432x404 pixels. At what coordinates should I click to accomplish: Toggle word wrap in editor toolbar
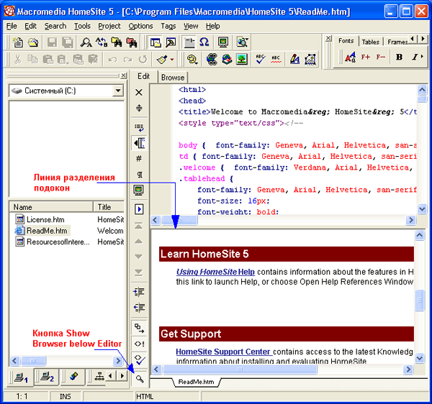pos(139,128)
